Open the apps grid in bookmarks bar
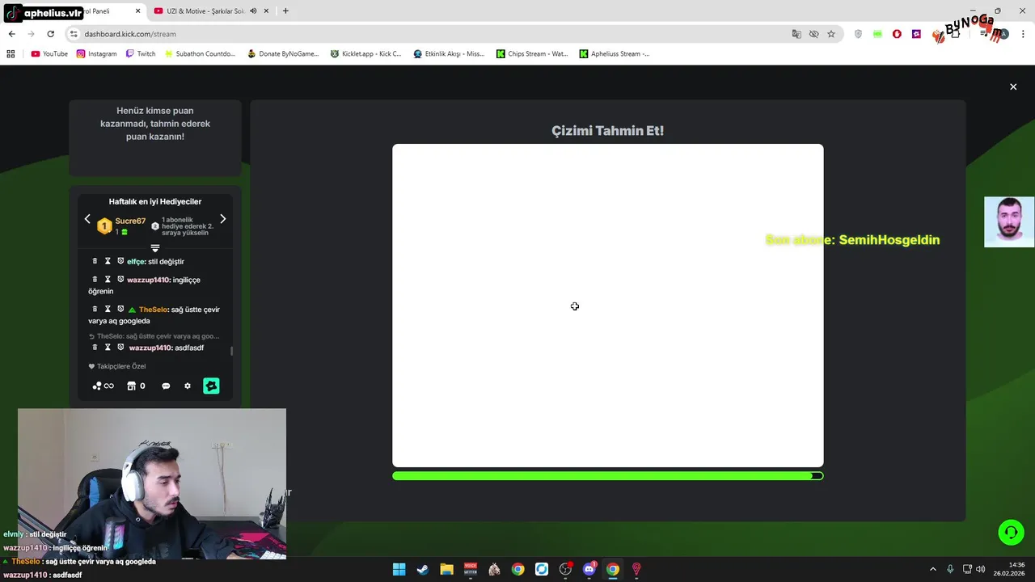This screenshot has height=582, width=1035. click(x=11, y=54)
